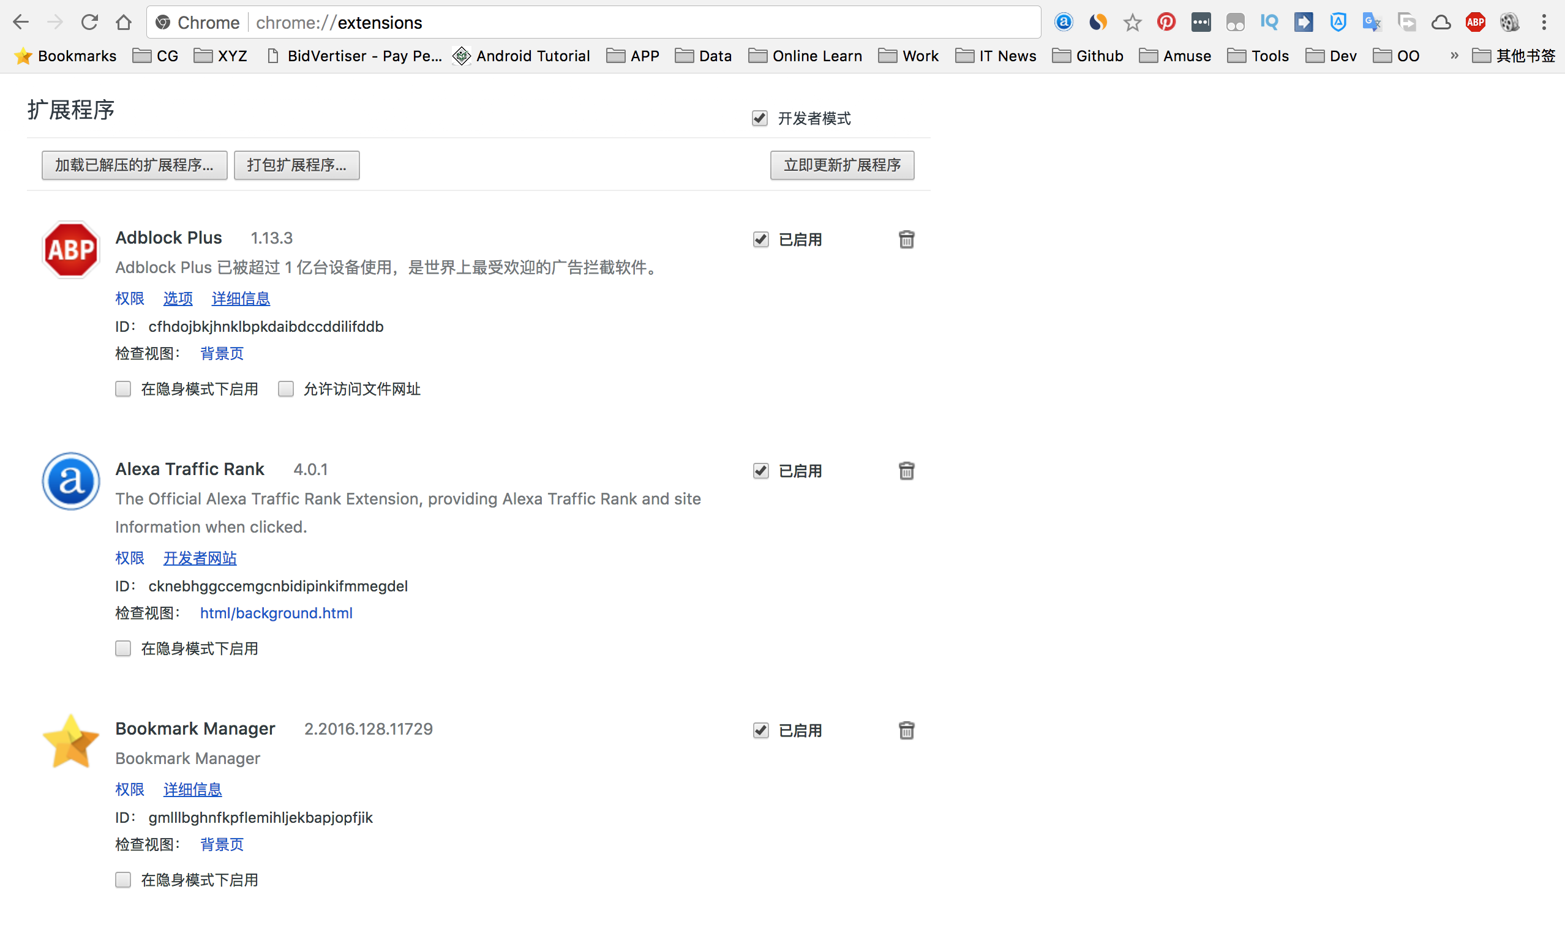Expand the bookmarks bar overflow chevron
The height and width of the screenshot is (933, 1565).
(1454, 55)
